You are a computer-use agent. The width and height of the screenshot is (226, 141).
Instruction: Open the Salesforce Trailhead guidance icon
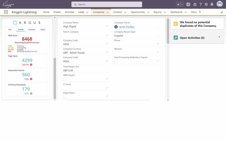195,5
